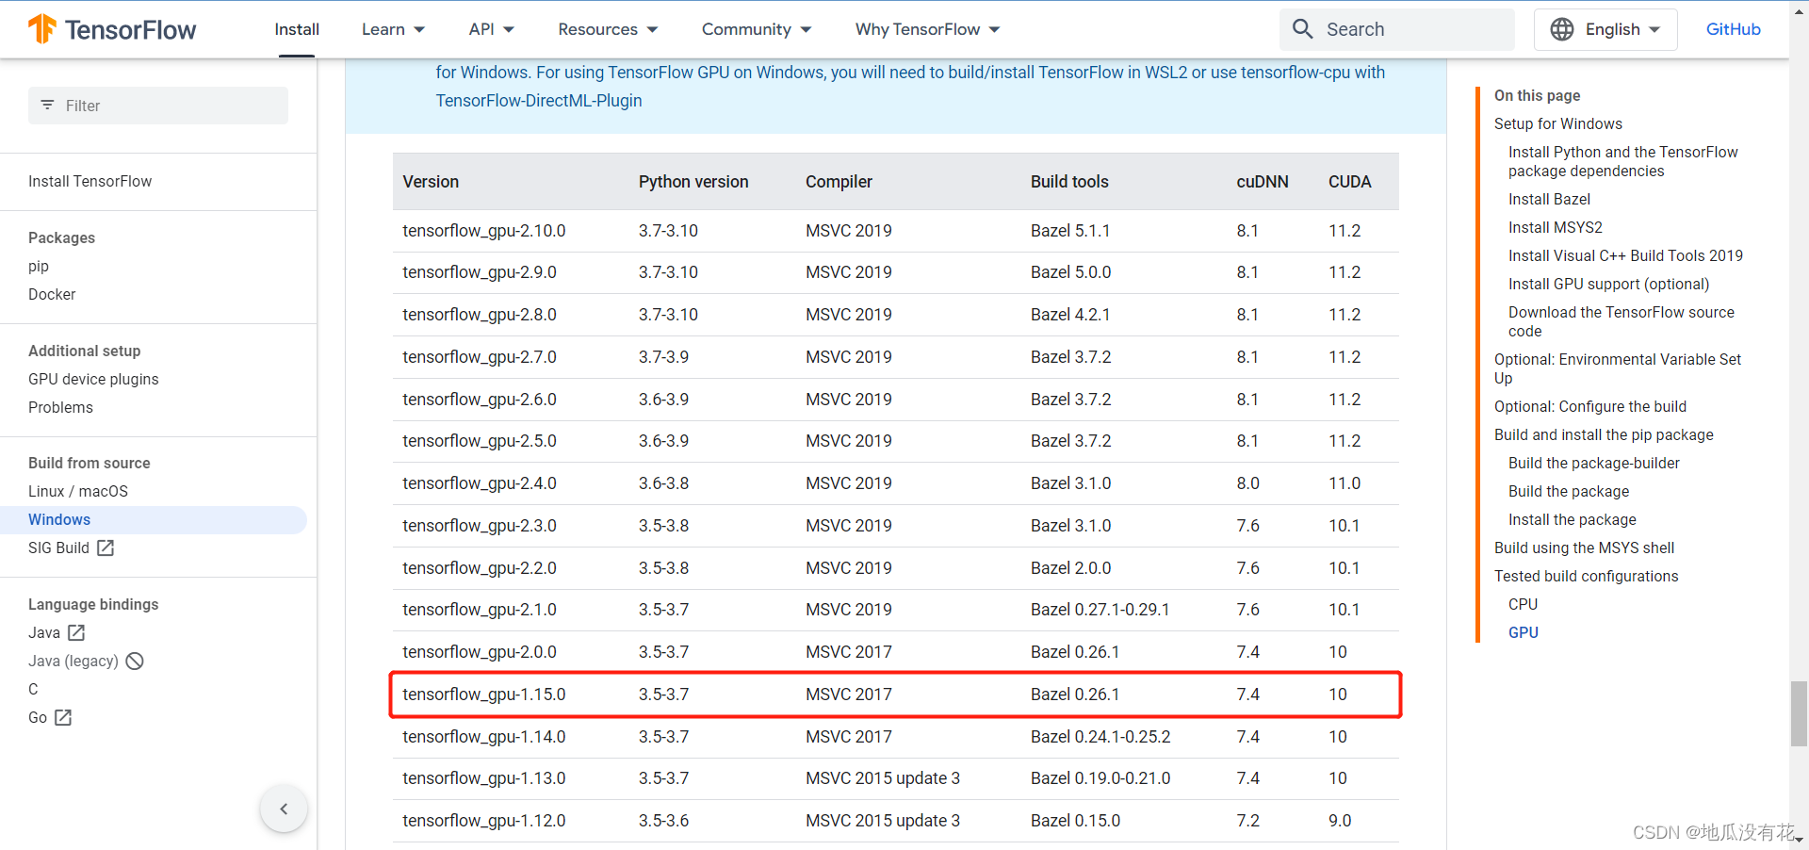
Task: Select cell Bazel 0.19.0-0.21.0
Action: pyautogui.click(x=1100, y=778)
